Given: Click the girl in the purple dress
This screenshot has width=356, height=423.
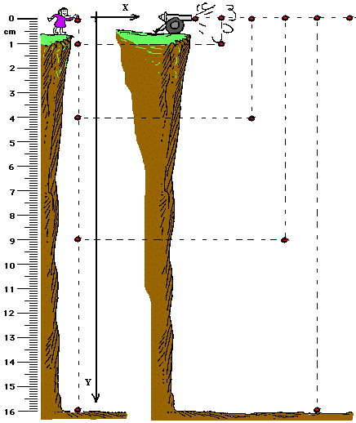Looking at the screenshot, I should 61,21.
